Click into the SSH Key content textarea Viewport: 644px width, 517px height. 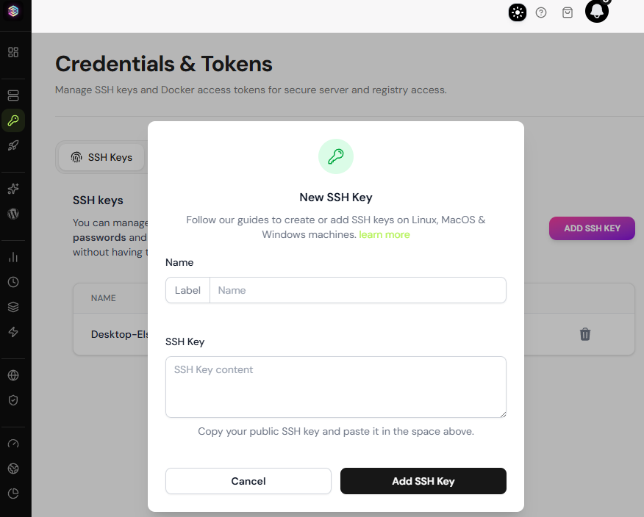(x=336, y=387)
